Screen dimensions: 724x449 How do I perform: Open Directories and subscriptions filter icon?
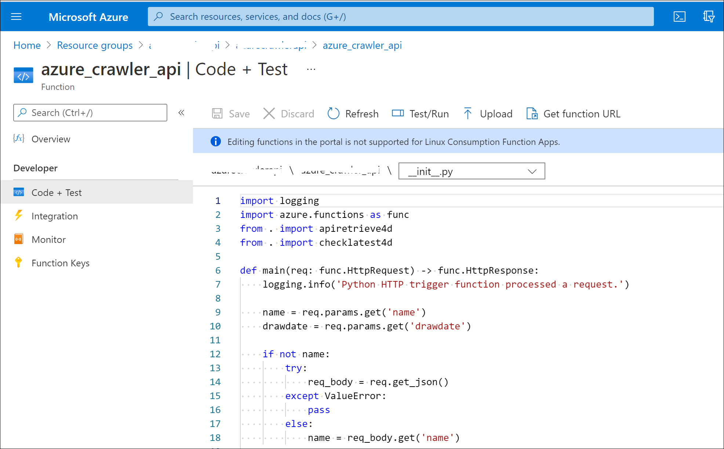(708, 17)
